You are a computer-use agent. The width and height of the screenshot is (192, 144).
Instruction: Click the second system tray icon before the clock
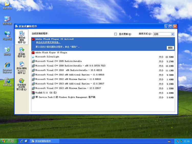tap(181, 141)
